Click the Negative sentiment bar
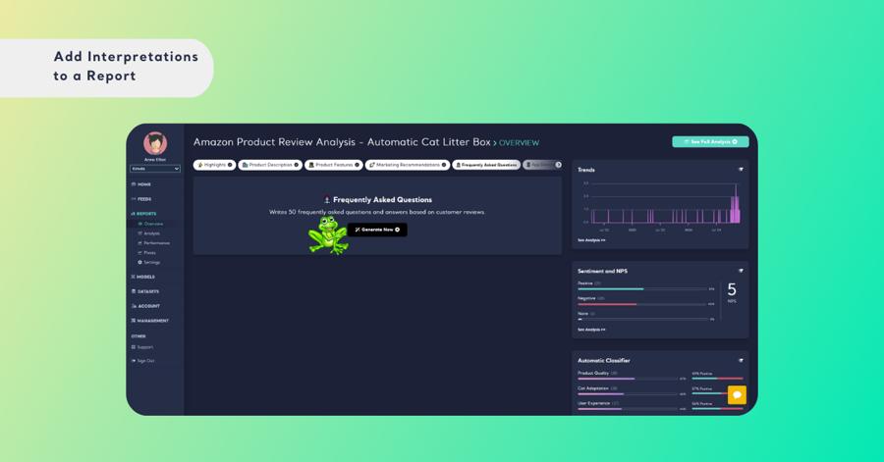 click(642, 304)
